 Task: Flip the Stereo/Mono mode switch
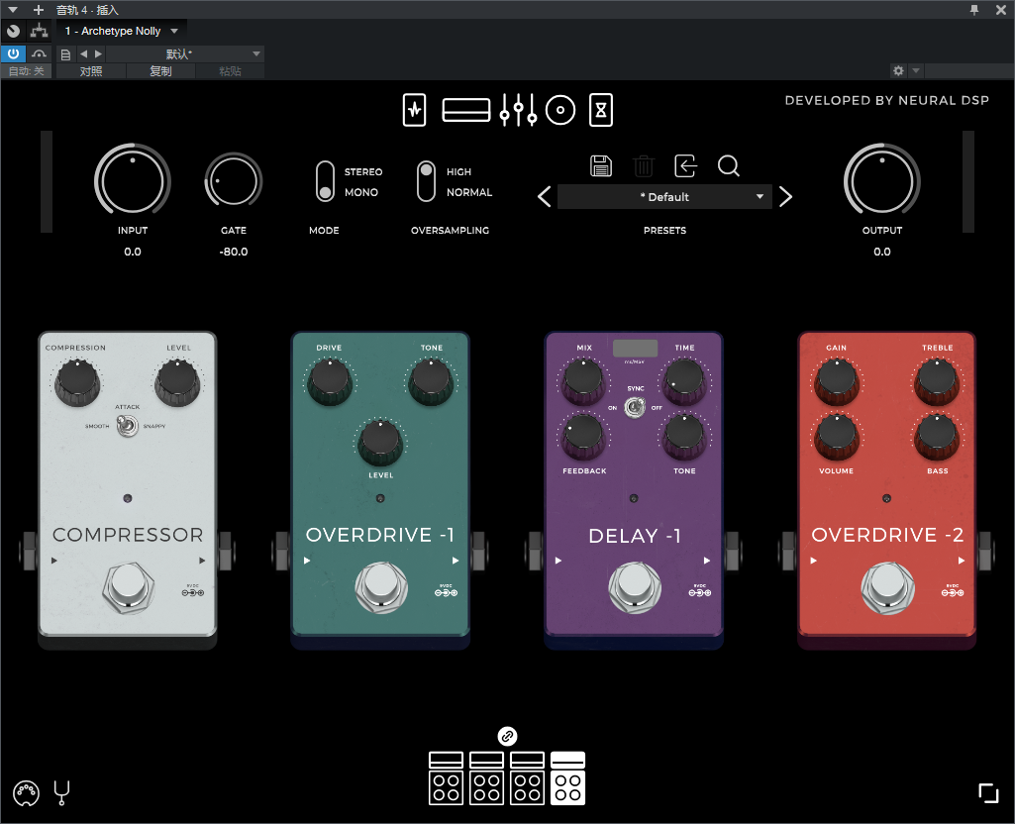(x=325, y=181)
